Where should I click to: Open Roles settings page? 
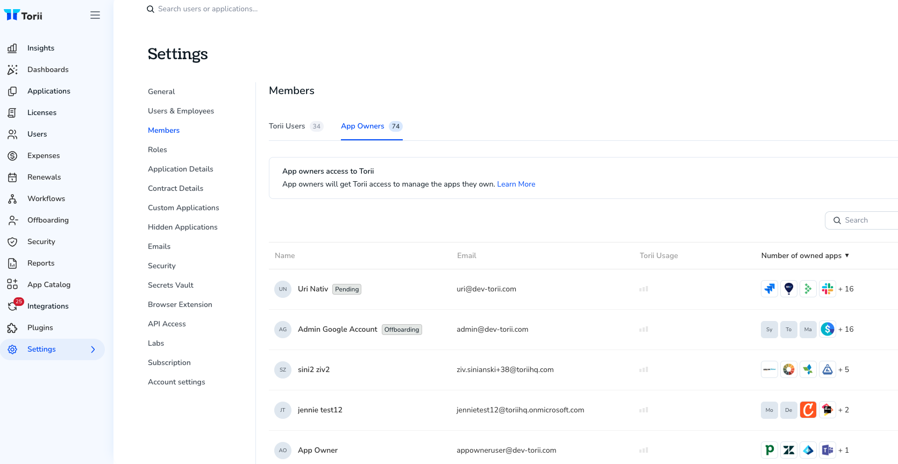click(158, 150)
